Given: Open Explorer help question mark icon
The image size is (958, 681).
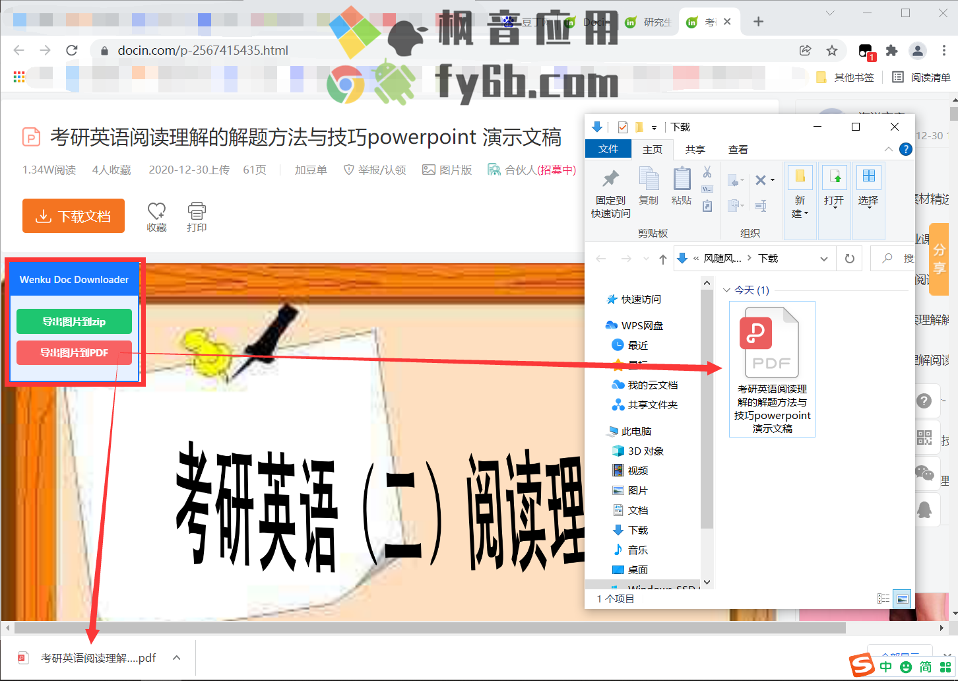Looking at the screenshot, I should pos(906,149).
